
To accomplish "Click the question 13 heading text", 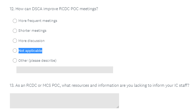I will (x=99, y=85).
